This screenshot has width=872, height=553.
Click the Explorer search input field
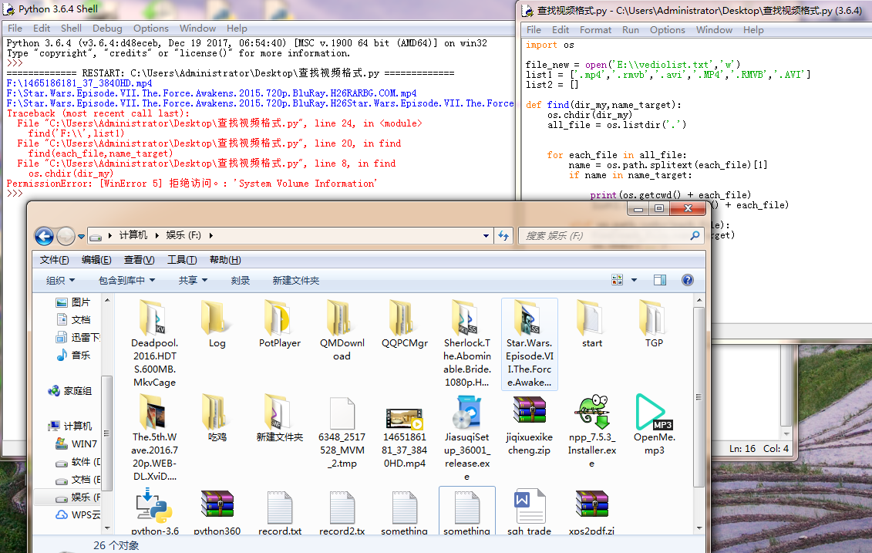pos(605,235)
